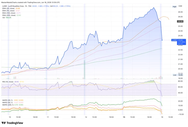Viewport: 188px width, 127px height.
Task: Click the 24.50 price axis label
Action: click(x=180, y=31)
